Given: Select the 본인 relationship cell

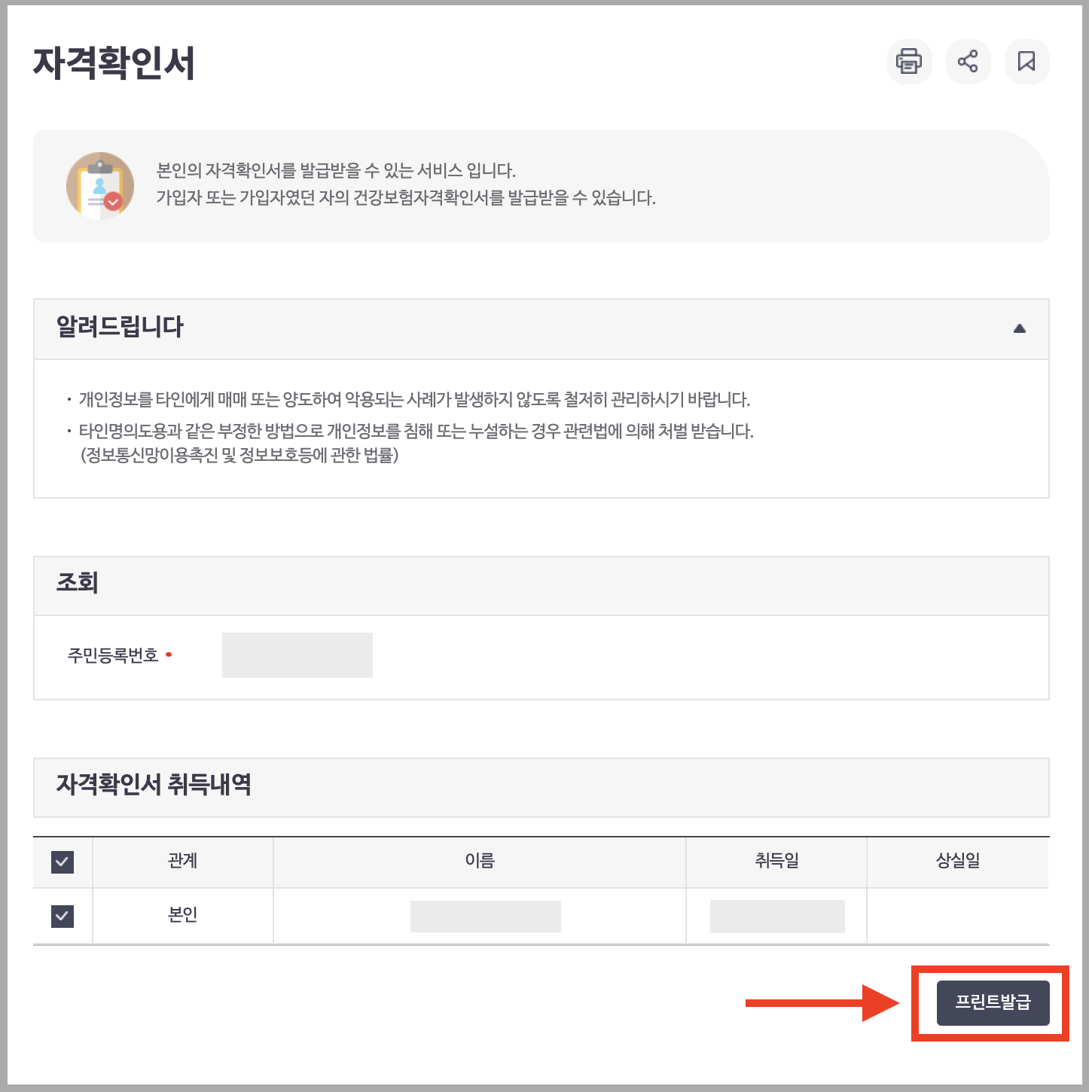Looking at the screenshot, I should pyautogui.click(x=183, y=915).
